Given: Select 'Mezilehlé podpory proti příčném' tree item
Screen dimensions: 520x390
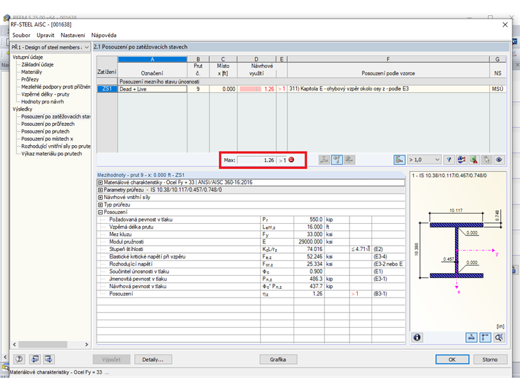Looking at the screenshot, I should tap(55, 87).
